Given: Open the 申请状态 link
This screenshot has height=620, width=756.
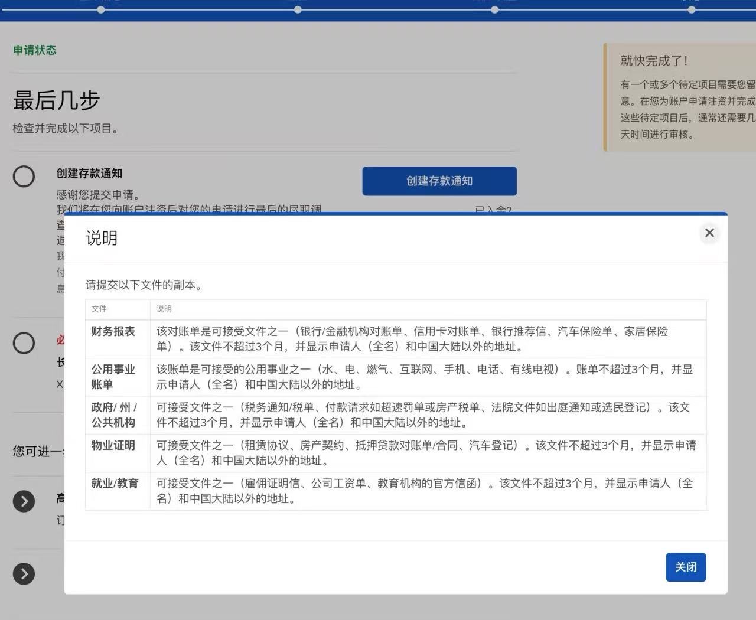Looking at the screenshot, I should 34,50.
